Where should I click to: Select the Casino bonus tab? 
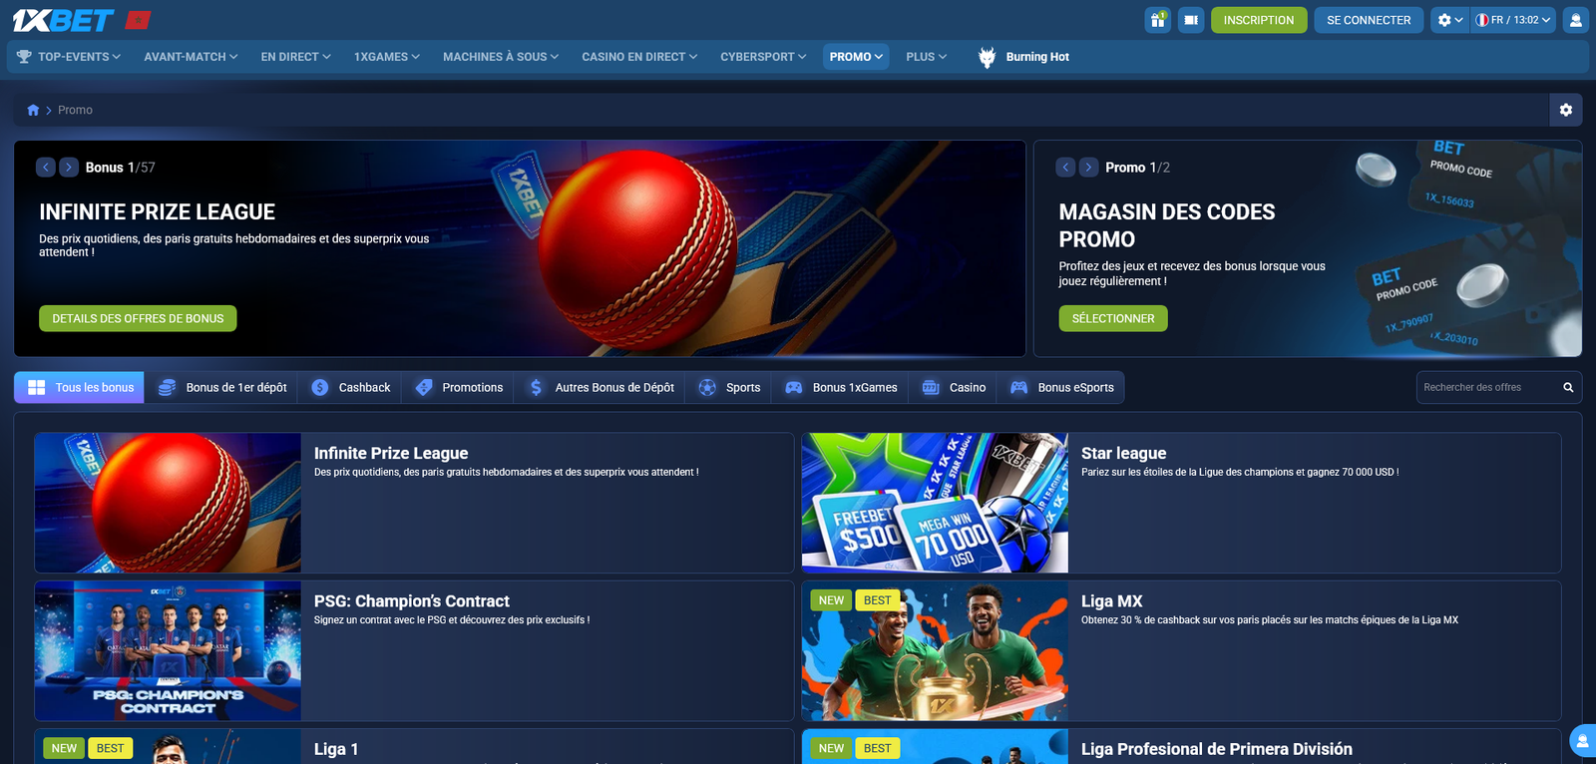tap(953, 387)
